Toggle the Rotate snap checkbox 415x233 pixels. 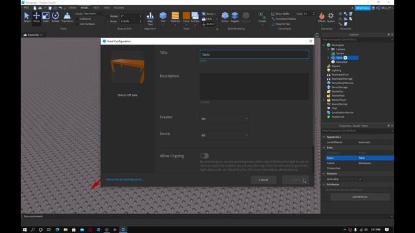click(108, 16)
